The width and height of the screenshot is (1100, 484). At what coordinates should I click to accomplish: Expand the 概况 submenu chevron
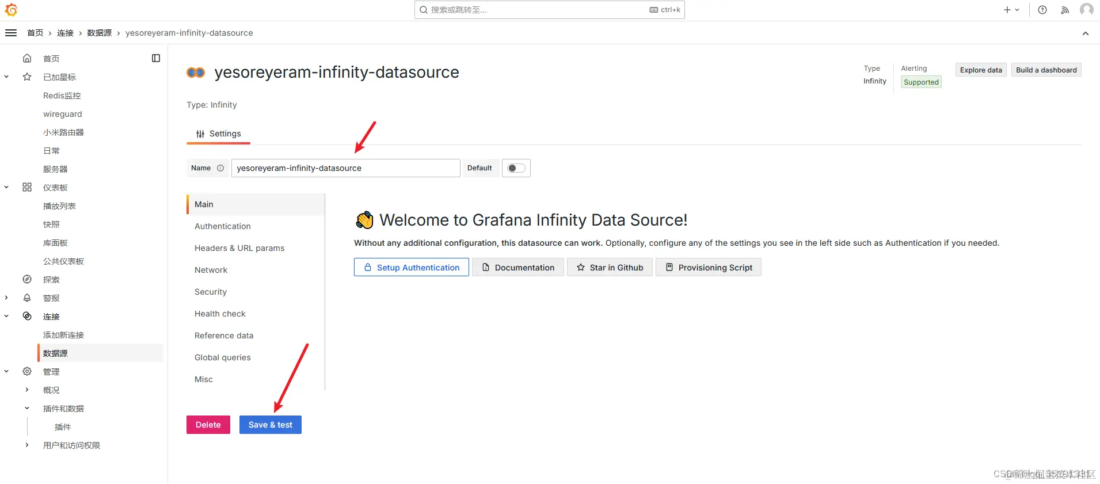click(27, 390)
